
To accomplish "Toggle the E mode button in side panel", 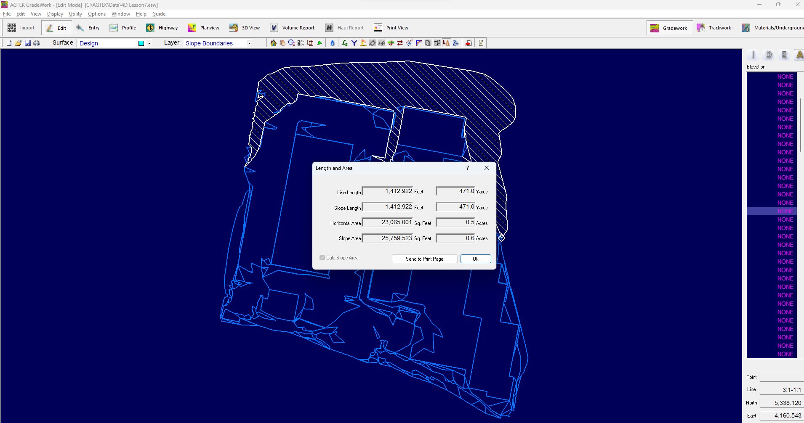I will click(x=784, y=55).
